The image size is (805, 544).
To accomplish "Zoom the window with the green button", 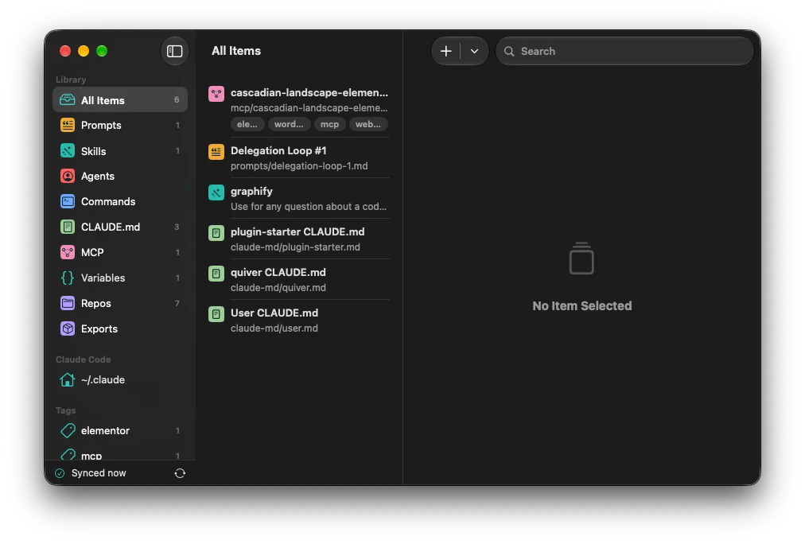I will pos(102,51).
